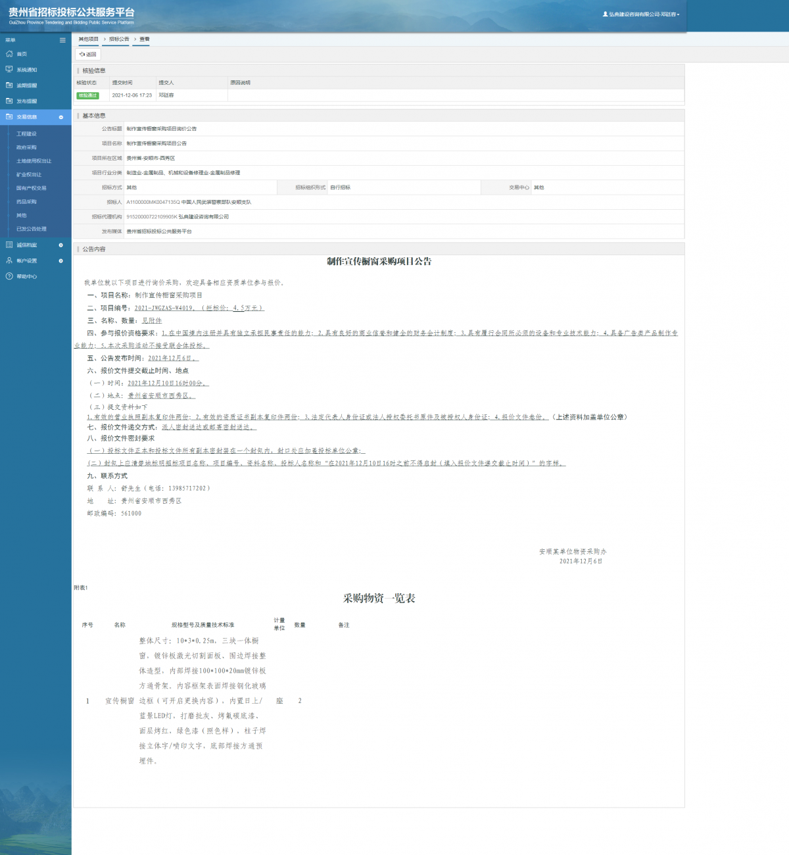The height and width of the screenshot is (855, 789).
Task: Click the 其他项目 breadcrumb link
Action: point(89,39)
